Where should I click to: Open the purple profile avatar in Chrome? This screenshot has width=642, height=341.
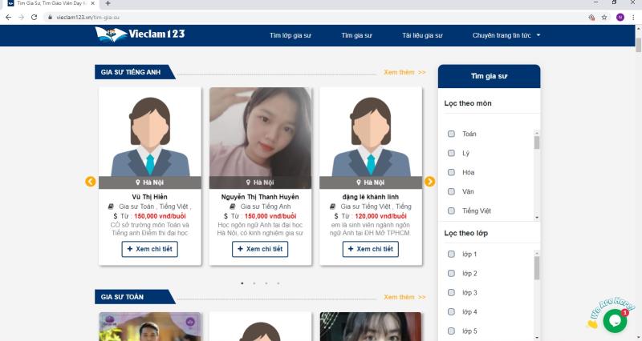(620, 17)
